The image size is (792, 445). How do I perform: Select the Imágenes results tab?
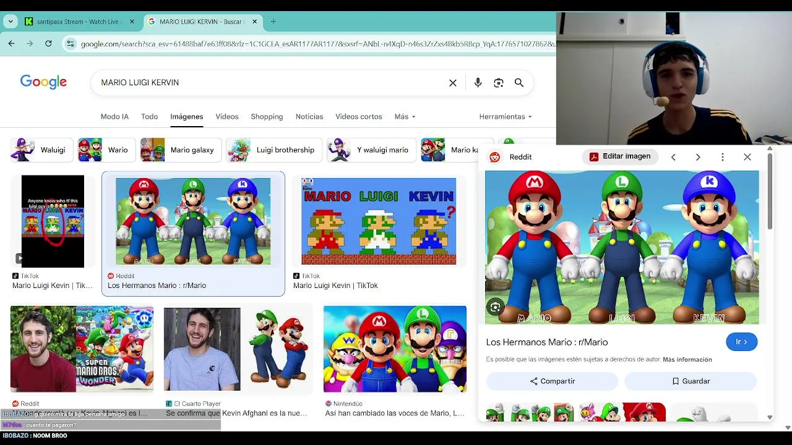(x=187, y=116)
